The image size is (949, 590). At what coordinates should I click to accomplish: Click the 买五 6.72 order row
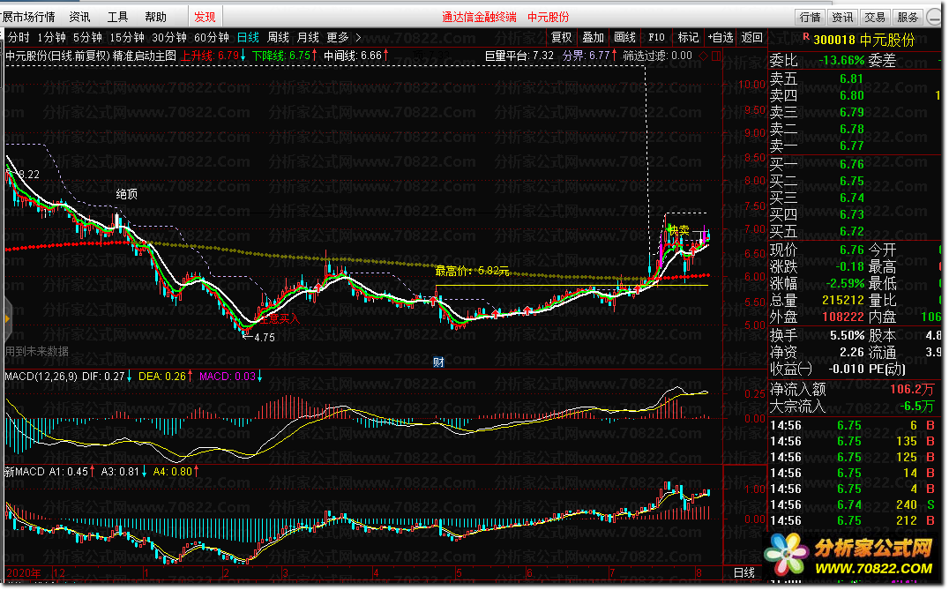pyautogui.click(x=855, y=232)
